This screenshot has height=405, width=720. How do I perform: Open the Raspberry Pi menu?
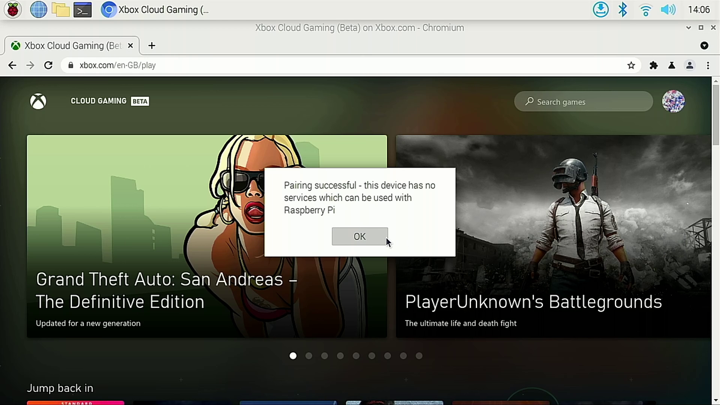[x=13, y=9]
